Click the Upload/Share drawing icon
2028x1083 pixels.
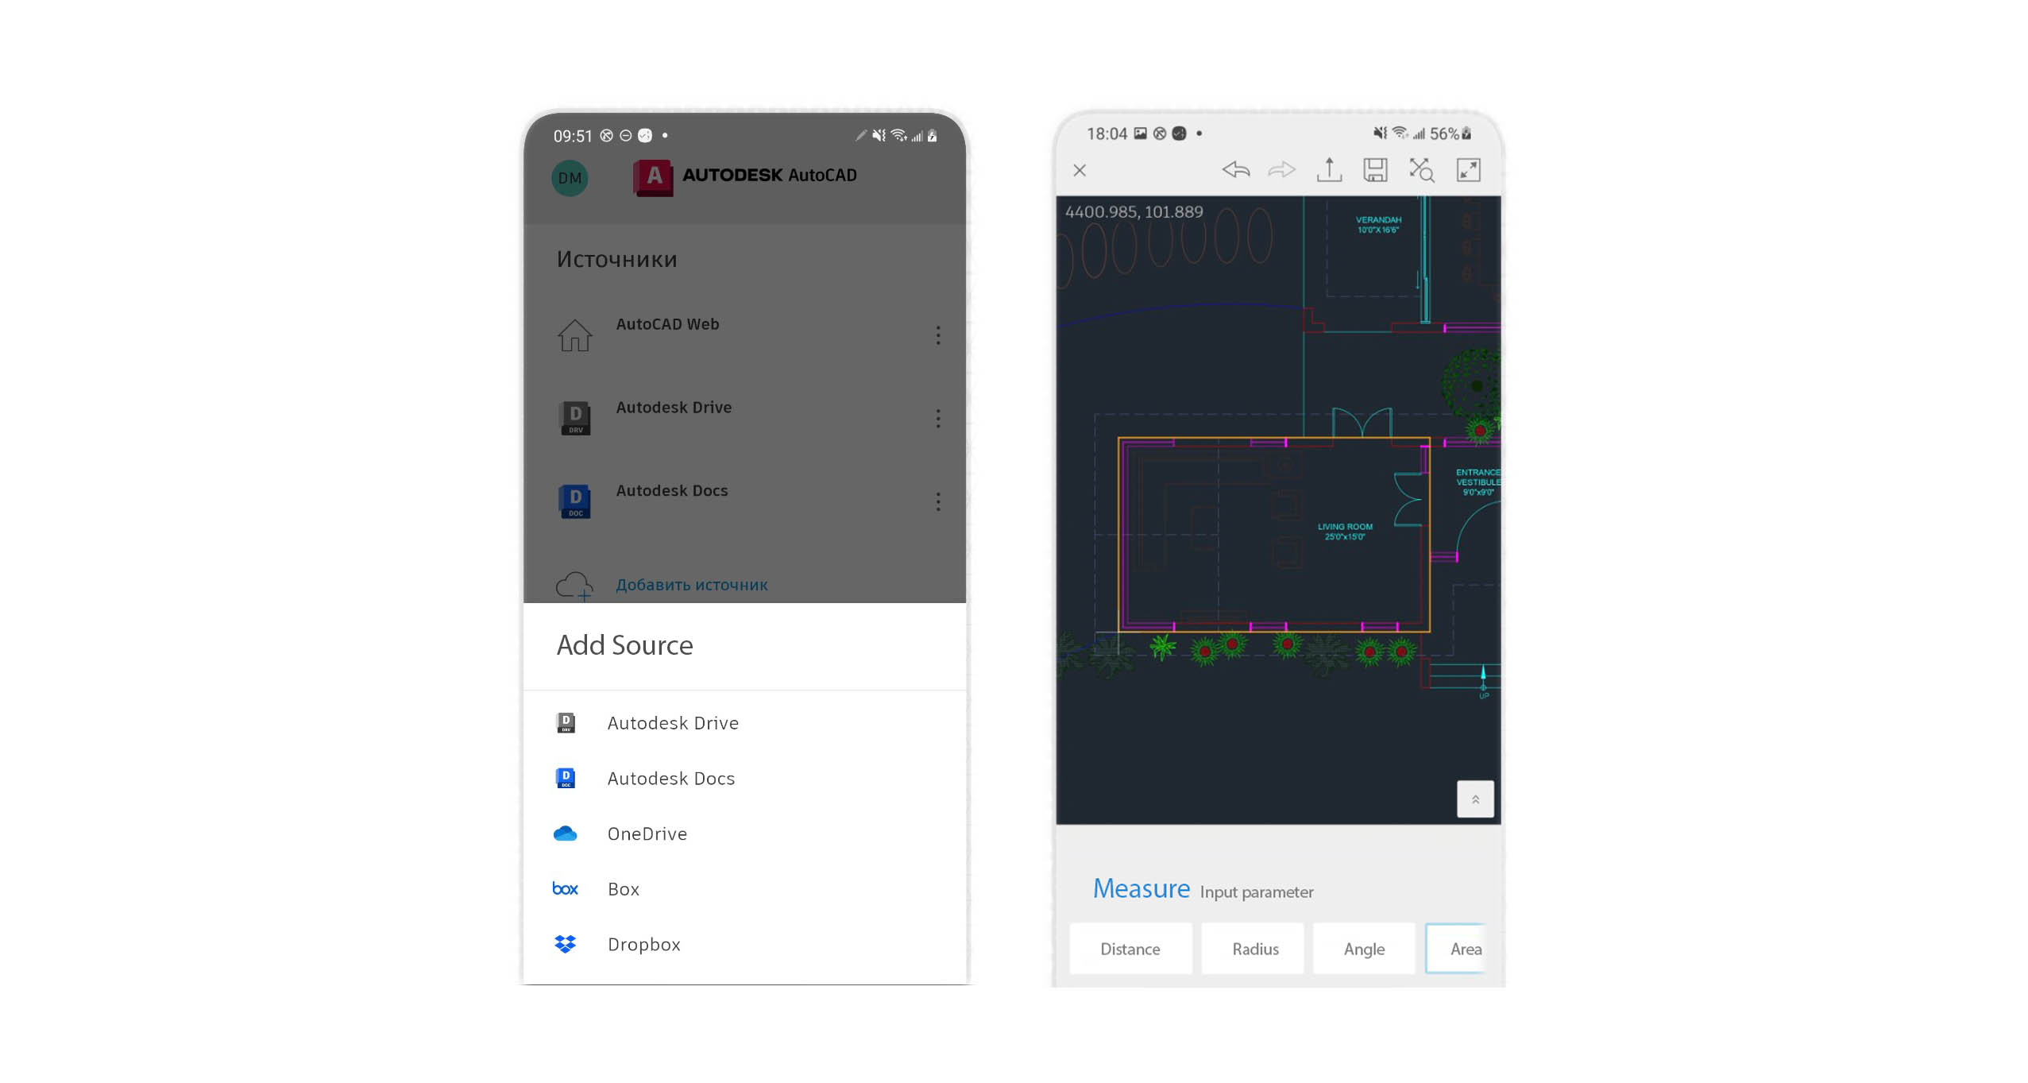click(1327, 172)
